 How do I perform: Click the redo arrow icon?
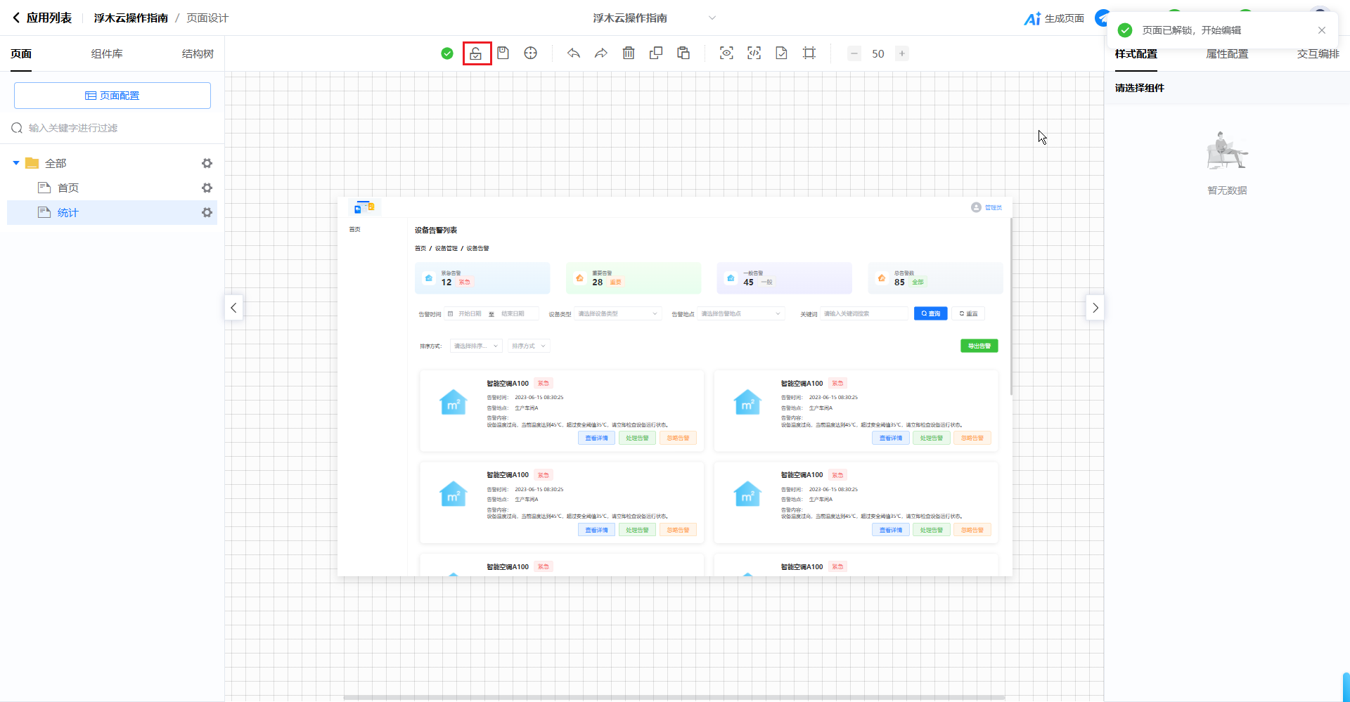[x=601, y=53]
